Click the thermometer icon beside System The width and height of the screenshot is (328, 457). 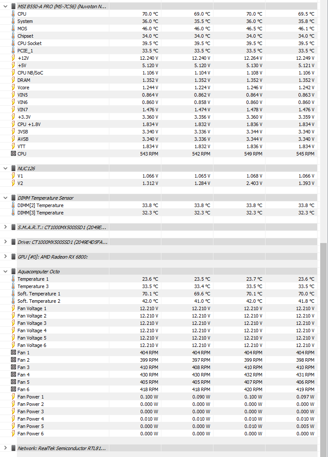click(x=13, y=21)
